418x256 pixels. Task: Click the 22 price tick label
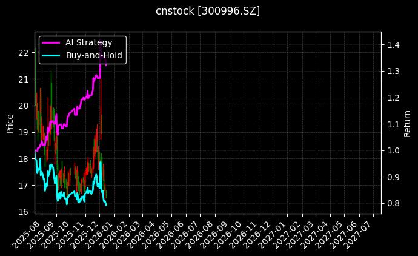point(23,53)
